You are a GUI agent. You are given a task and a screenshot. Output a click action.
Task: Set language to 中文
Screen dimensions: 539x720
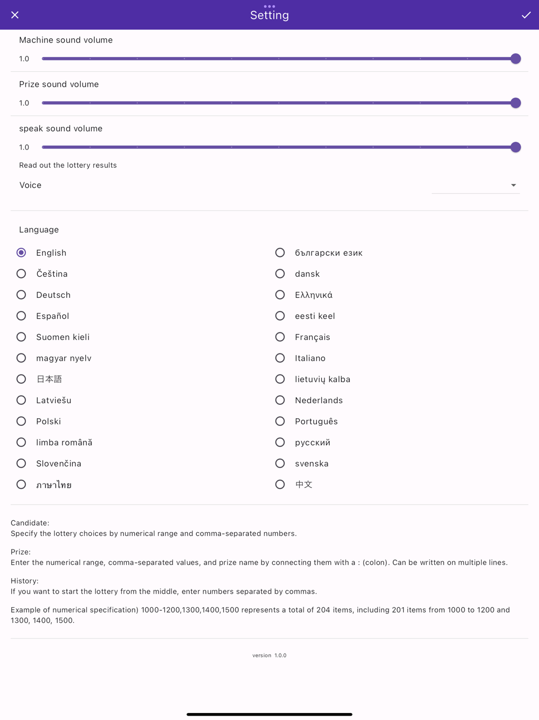tap(280, 484)
